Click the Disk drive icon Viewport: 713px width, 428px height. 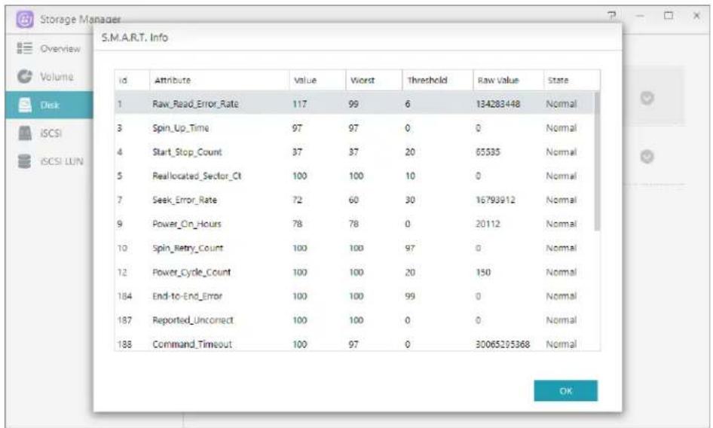25,105
